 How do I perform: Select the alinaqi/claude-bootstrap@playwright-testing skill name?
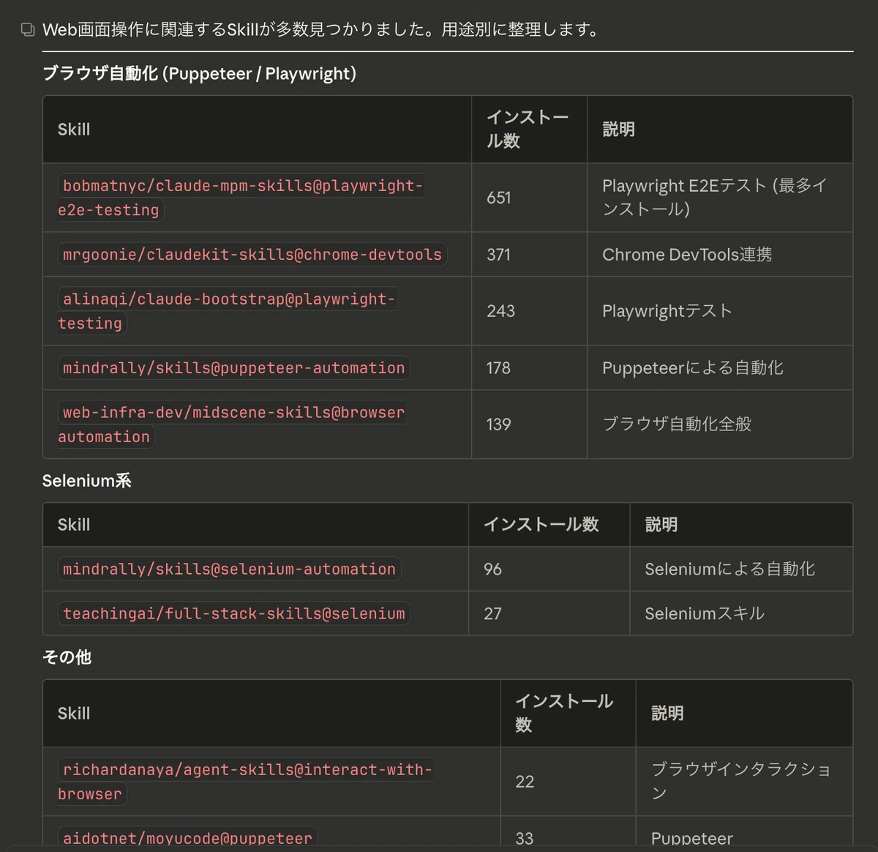point(227,311)
